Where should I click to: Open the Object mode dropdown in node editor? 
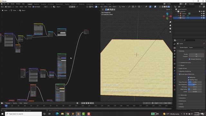click(x=9, y=7)
